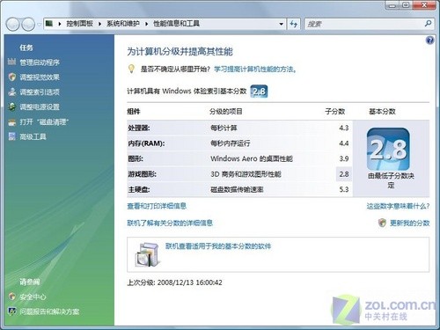
Task: Click the light bulb tip icon
Action: [131, 69]
